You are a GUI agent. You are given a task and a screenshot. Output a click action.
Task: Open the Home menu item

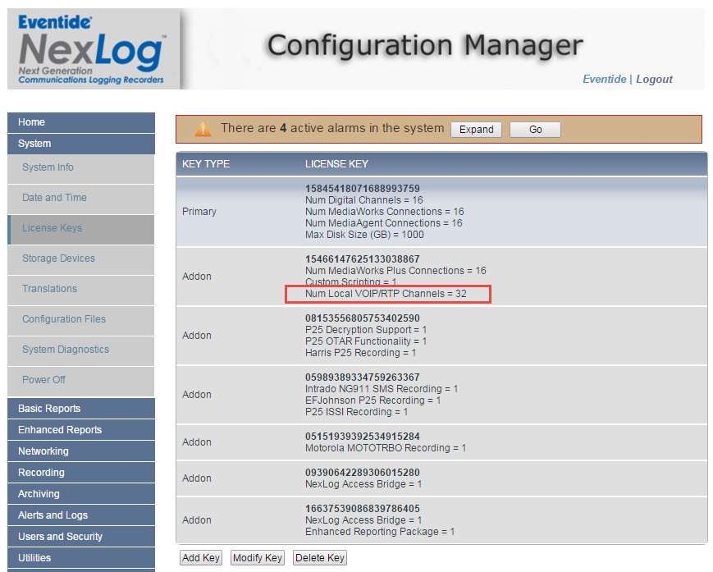(80, 122)
